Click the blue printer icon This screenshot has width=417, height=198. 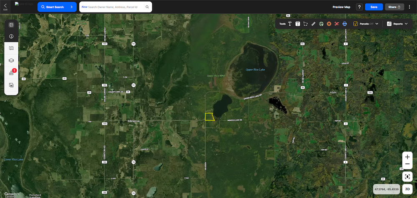345,24
